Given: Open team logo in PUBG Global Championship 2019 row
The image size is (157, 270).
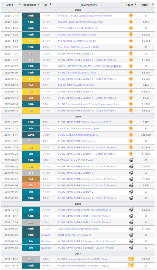Looking at the screenshot, I should 131,135.
